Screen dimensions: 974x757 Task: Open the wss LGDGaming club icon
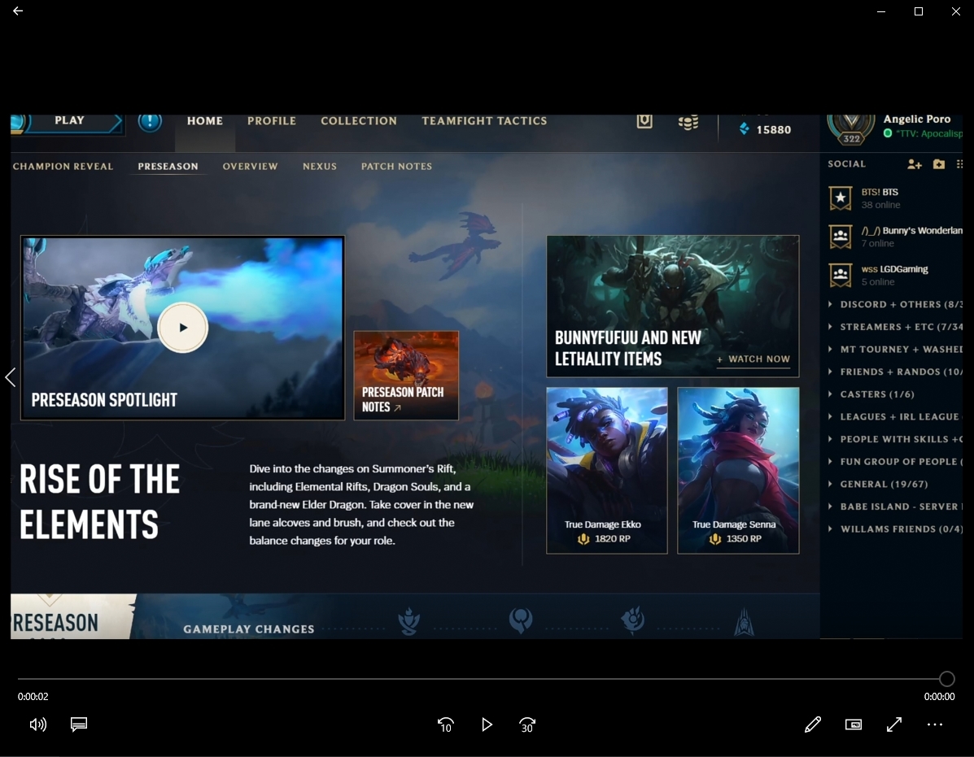(x=841, y=276)
